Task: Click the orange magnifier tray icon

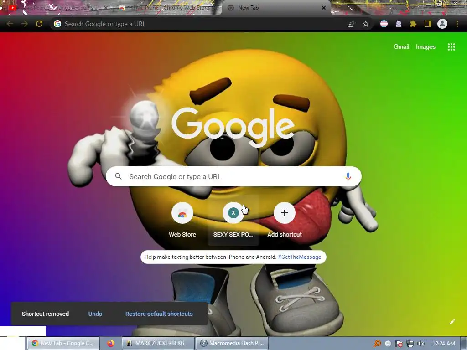Action: 377,344
